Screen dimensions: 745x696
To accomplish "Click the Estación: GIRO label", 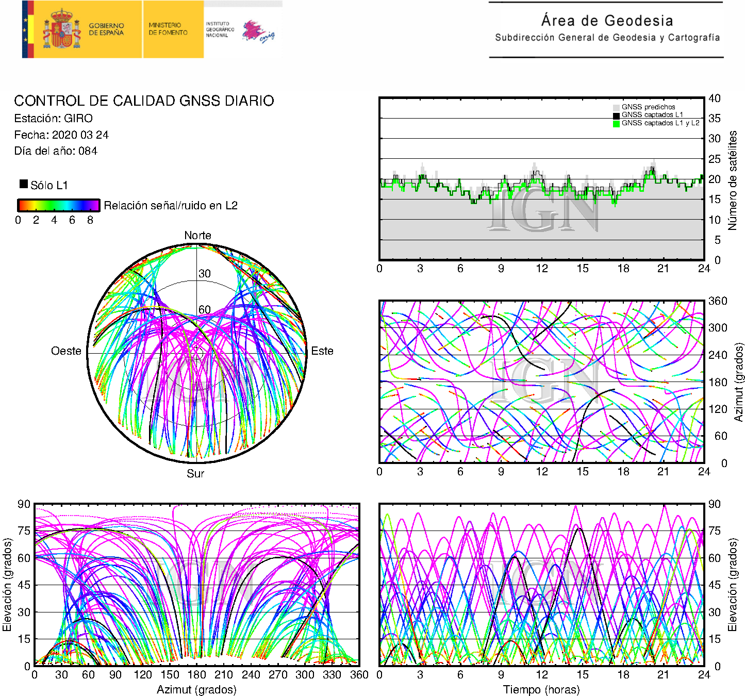I will (54, 119).
